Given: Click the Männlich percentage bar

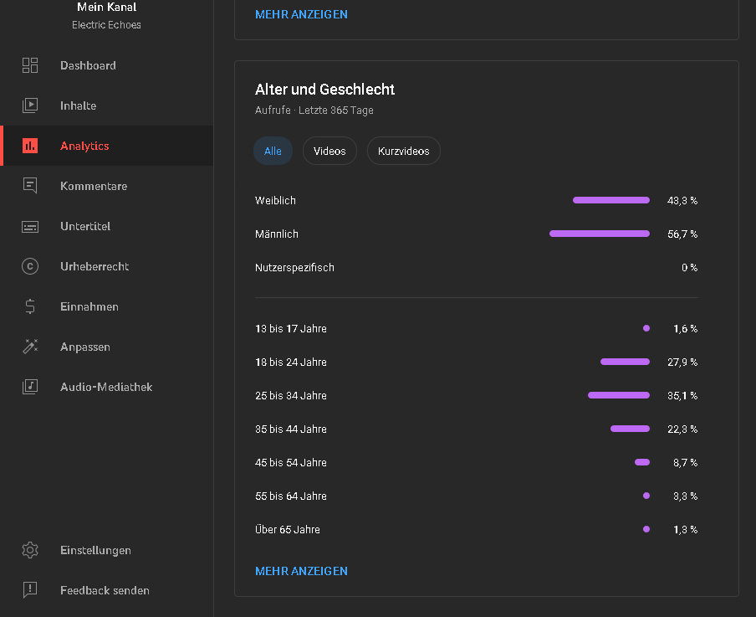Looking at the screenshot, I should click(599, 234).
